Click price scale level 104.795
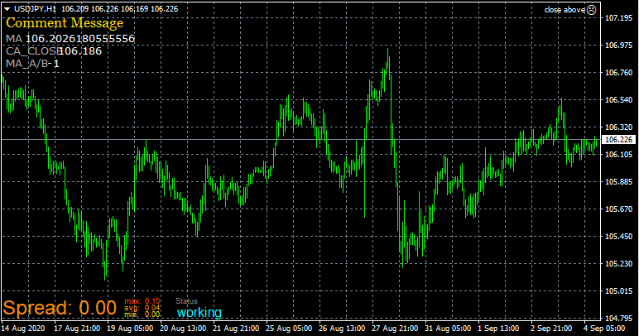639x336 pixels. [618, 318]
